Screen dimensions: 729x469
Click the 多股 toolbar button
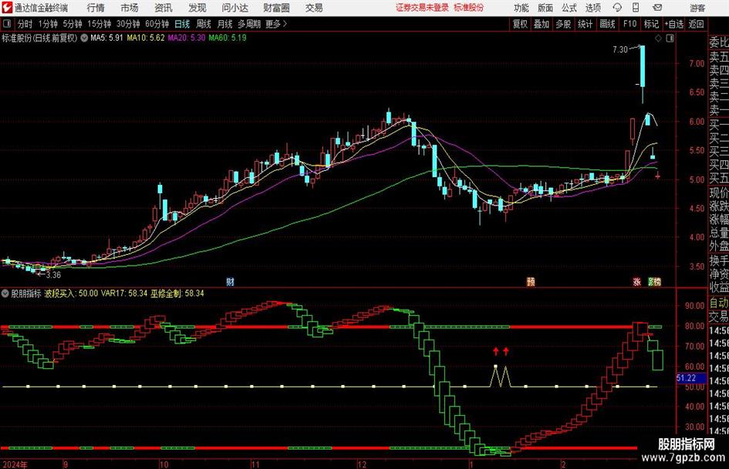tap(563, 24)
